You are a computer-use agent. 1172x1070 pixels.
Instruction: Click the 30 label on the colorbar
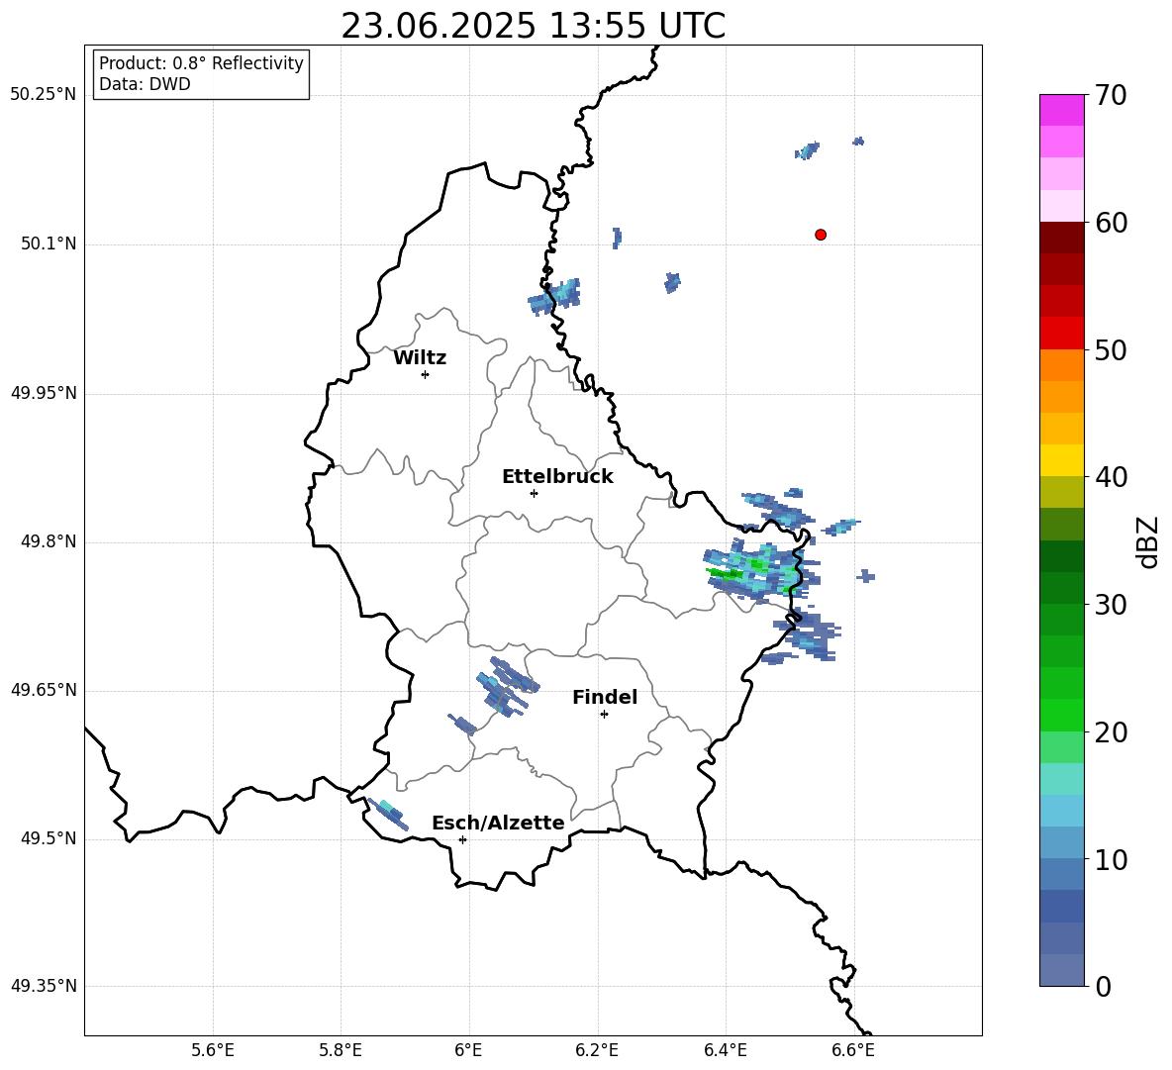pos(1110,605)
